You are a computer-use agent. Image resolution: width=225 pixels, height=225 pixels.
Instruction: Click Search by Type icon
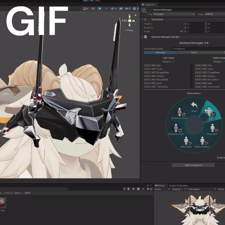(129, 189)
